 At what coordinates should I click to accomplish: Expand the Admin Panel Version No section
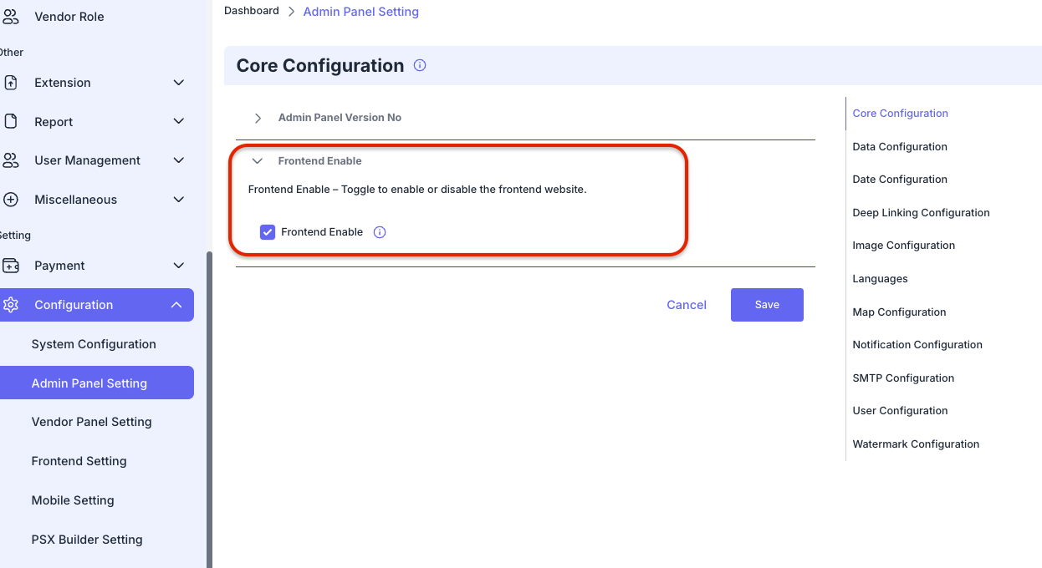click(258, 118)
